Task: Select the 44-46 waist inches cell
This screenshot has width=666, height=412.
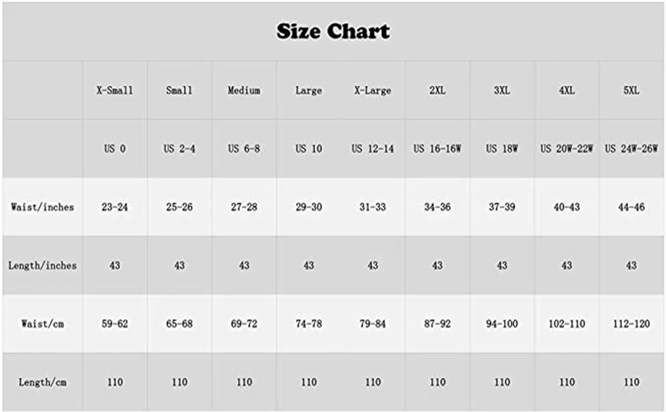Action: pos(631,207)
